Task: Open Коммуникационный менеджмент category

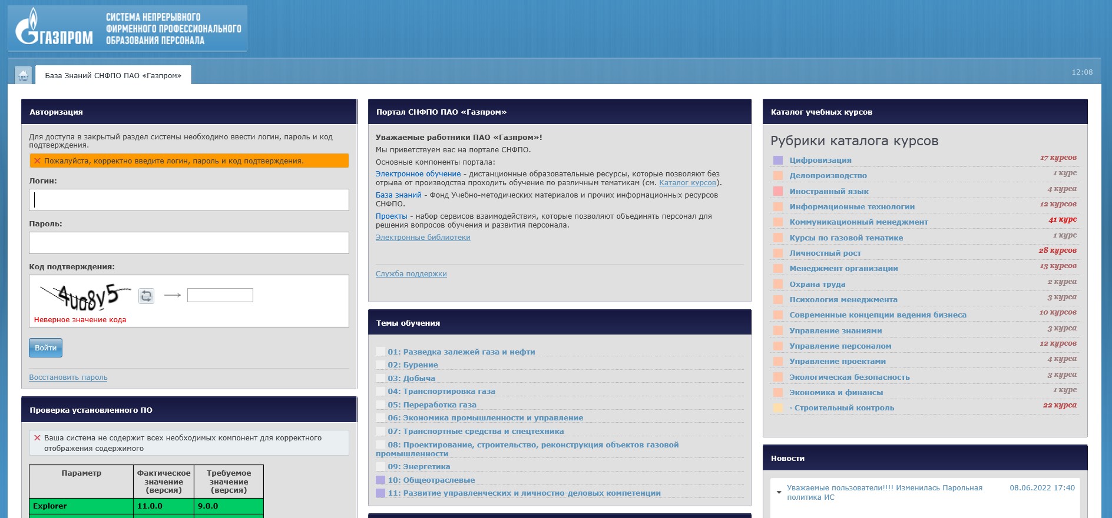Action: [859, 222]
